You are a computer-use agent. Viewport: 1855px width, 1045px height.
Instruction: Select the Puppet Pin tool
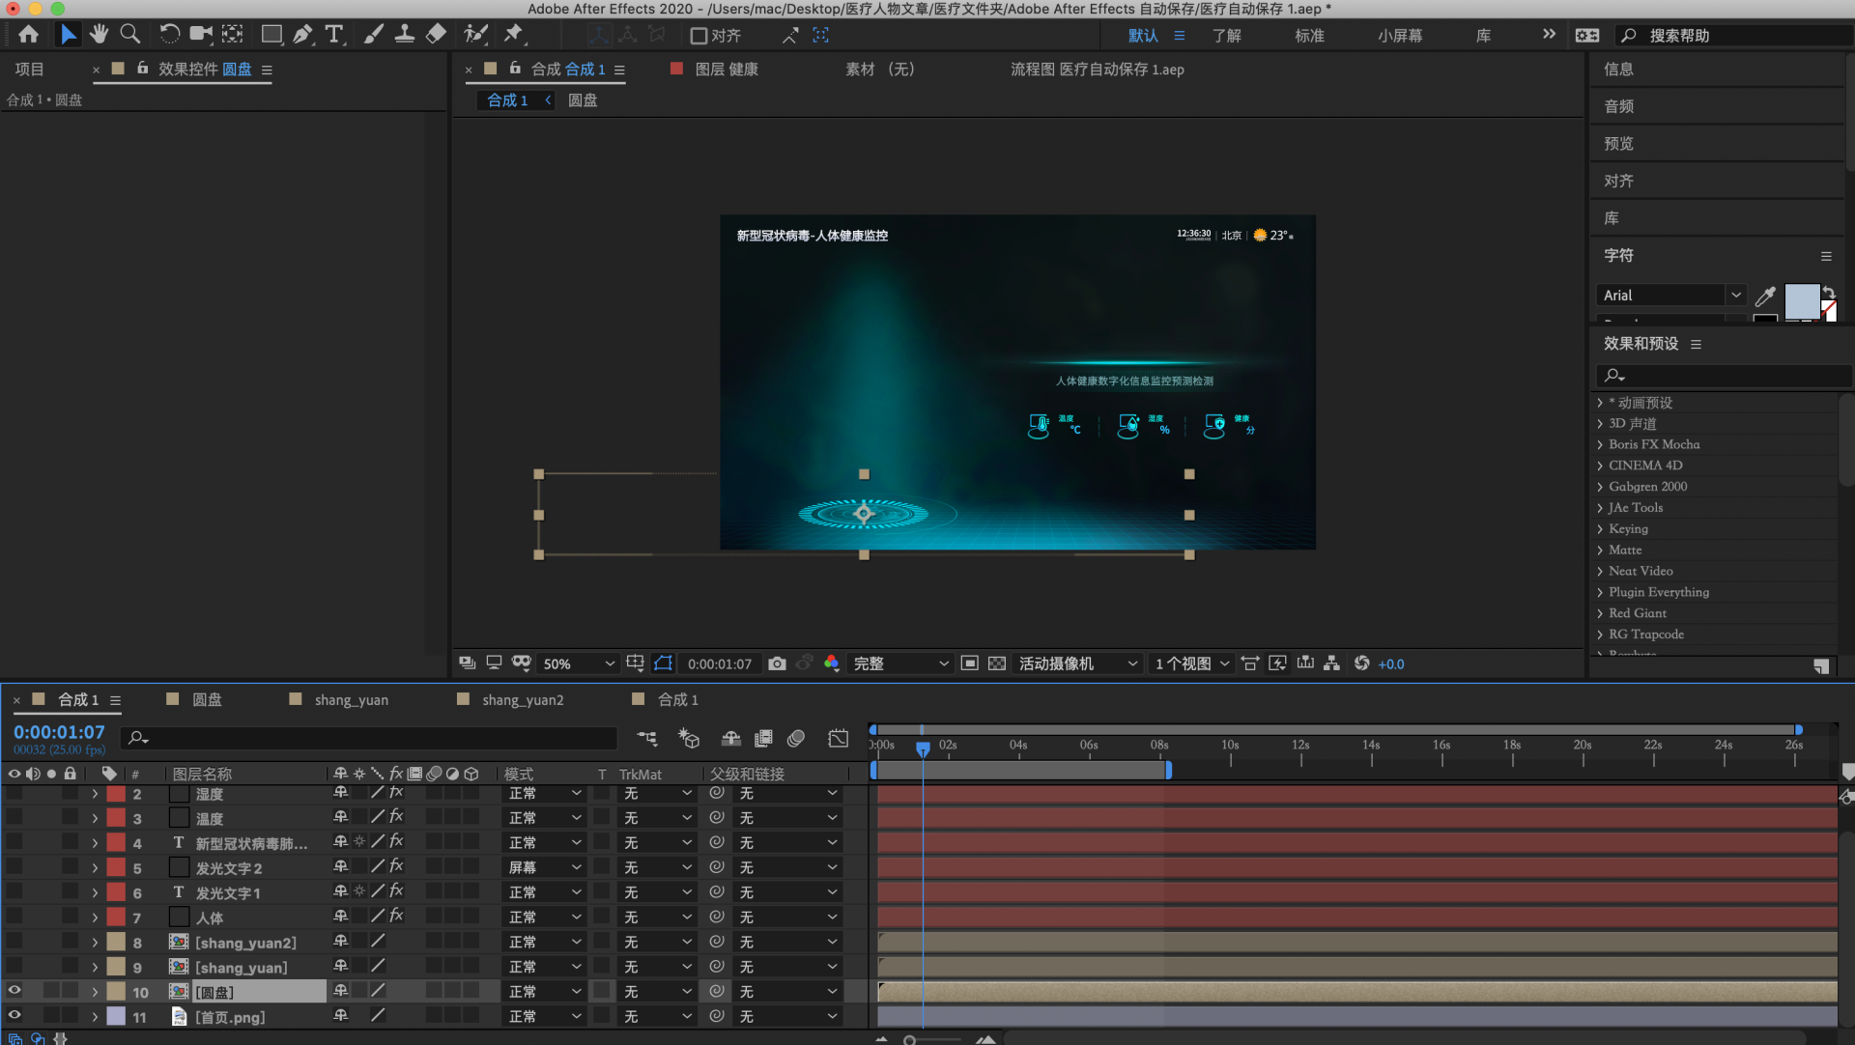(x=514, y=35)
